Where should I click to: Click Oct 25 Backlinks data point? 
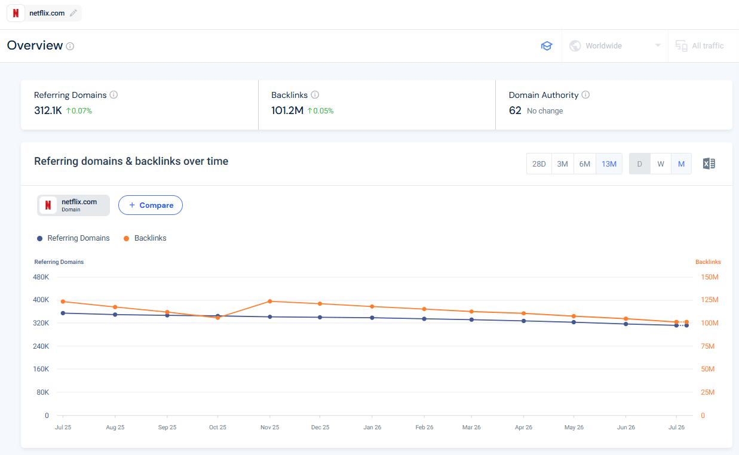218,318
